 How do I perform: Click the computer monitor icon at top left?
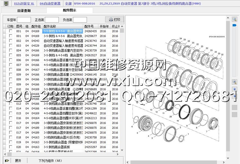click(x=6, y=4)
